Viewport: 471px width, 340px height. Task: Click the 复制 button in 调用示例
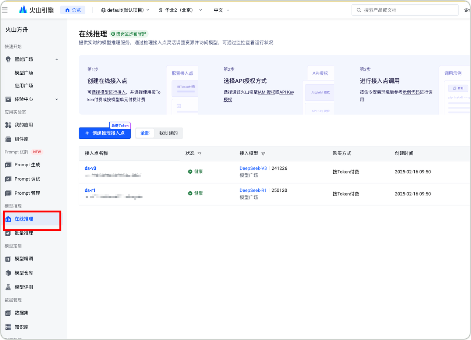point(458,88)
